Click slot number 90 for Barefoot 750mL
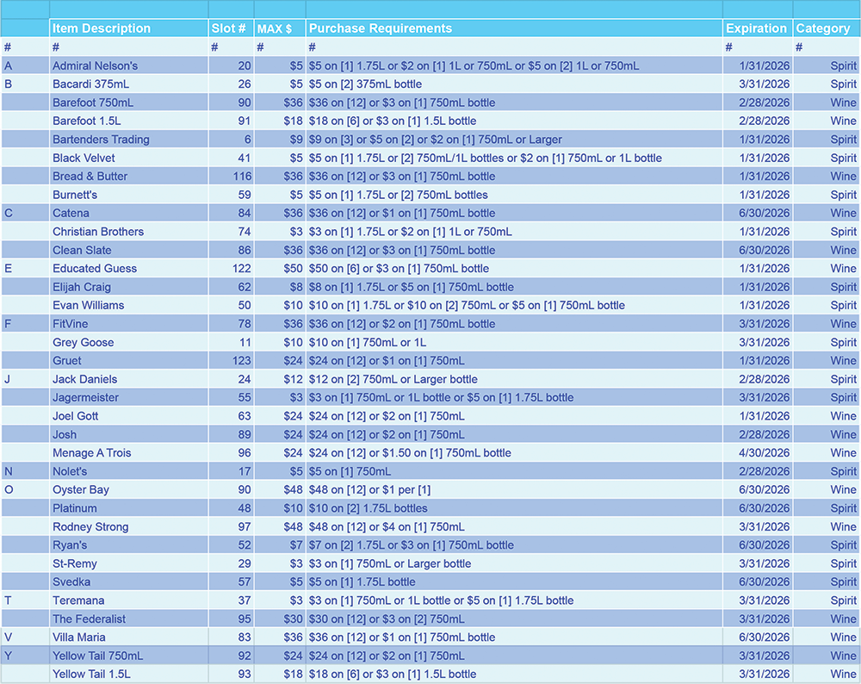Screen dimensions: 861x684 (245, 103)
